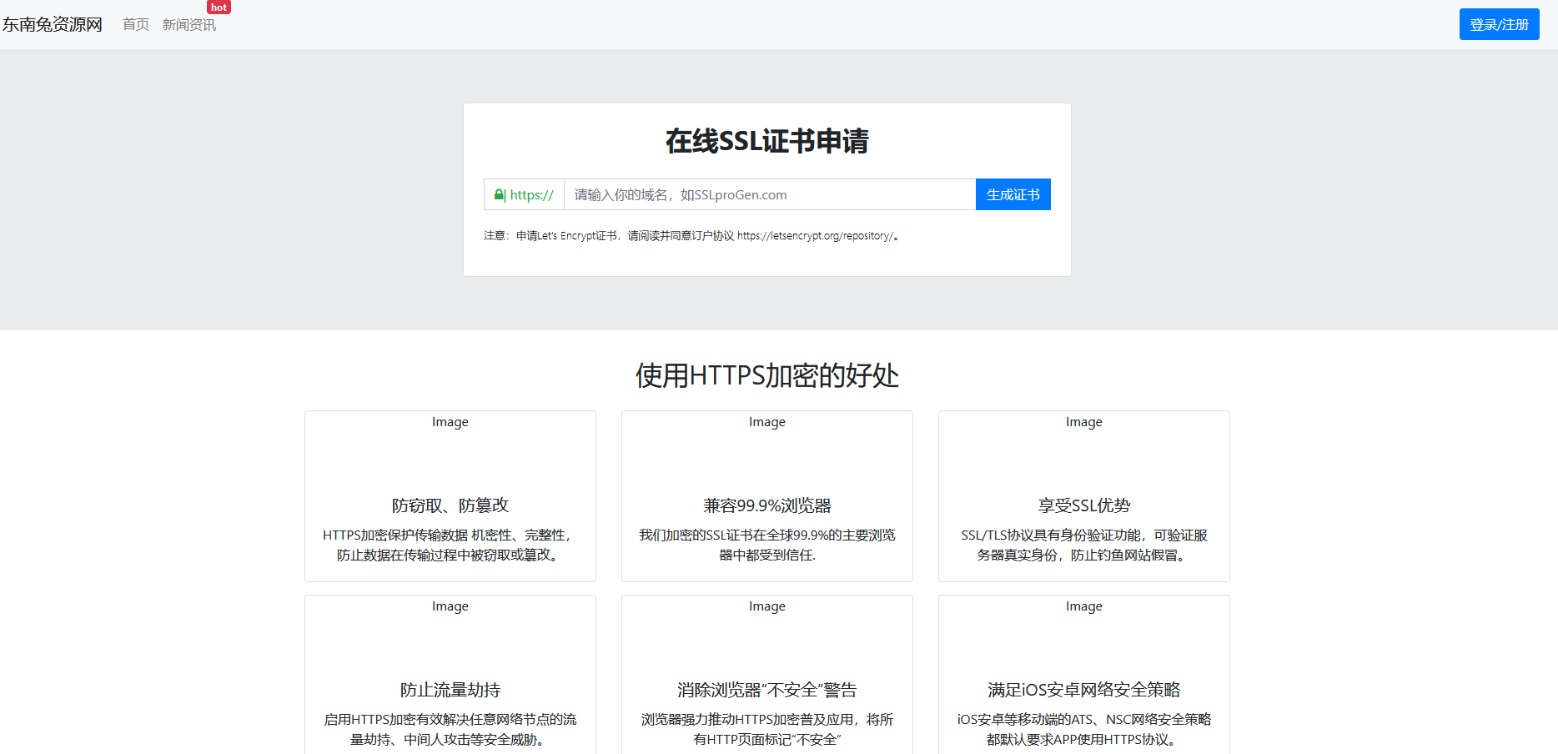Click the Image placeholder of 兼容99.9%浏览器 card
This screenshot has width=1558, height=754.
pos(767,422)
